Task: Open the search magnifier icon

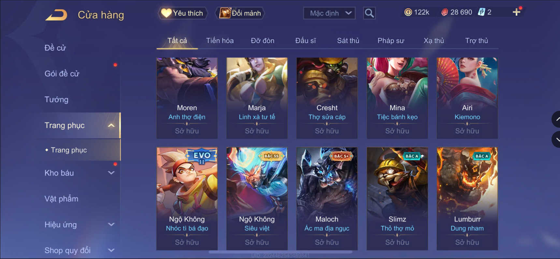Action: 369,13
